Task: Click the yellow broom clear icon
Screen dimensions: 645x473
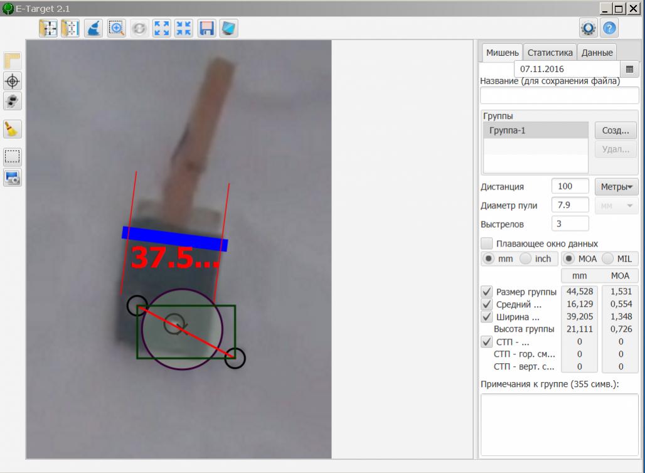Action: [13, 129]
